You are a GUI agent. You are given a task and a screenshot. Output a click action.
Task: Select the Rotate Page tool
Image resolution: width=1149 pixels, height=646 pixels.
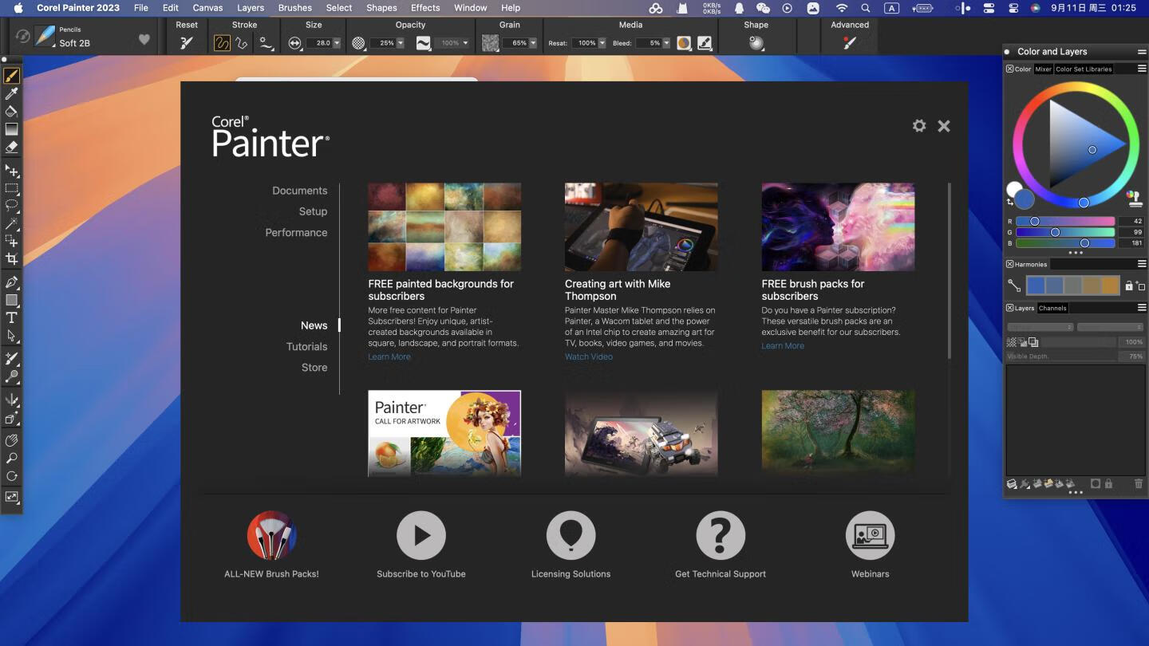pyautogui.click(x=11, y=475)
